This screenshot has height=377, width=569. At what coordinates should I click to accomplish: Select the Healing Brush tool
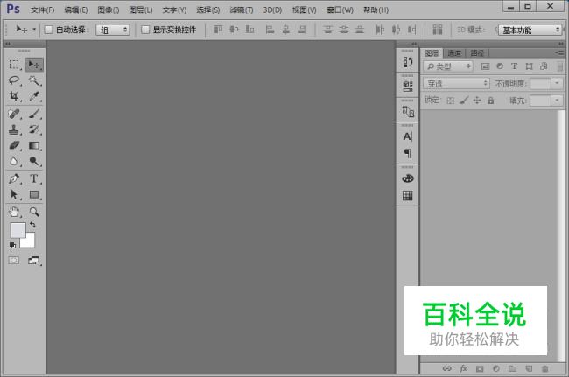pos(14,114)
